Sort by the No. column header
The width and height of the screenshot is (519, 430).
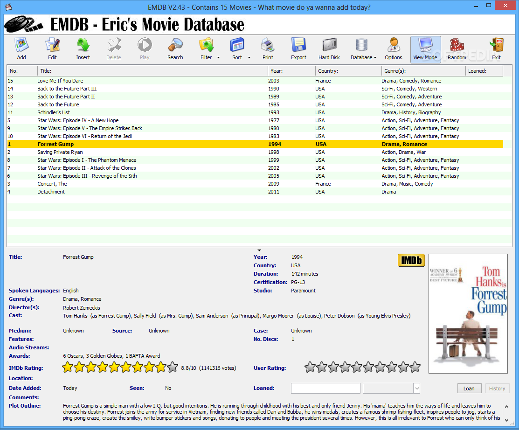tap(22, 71)
